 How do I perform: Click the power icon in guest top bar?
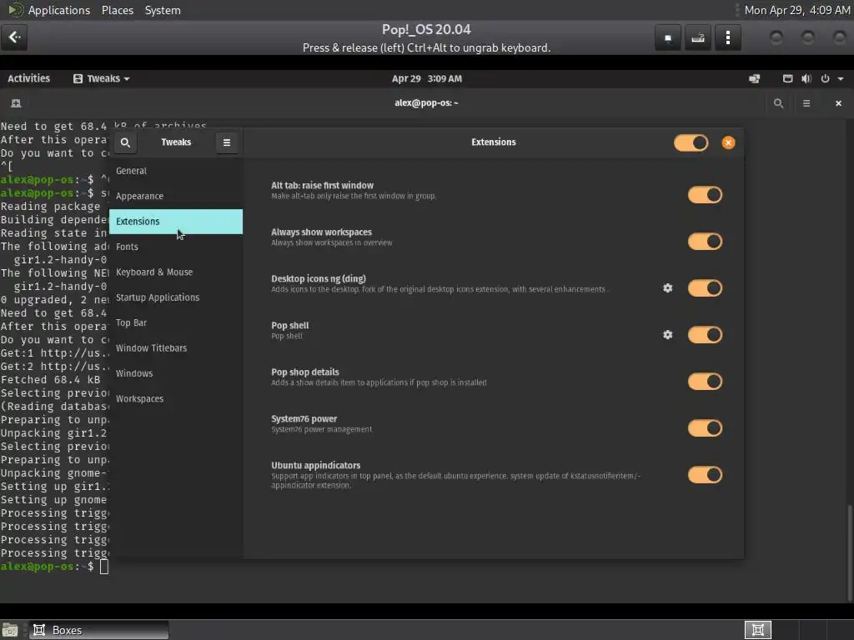pos(825,79)
